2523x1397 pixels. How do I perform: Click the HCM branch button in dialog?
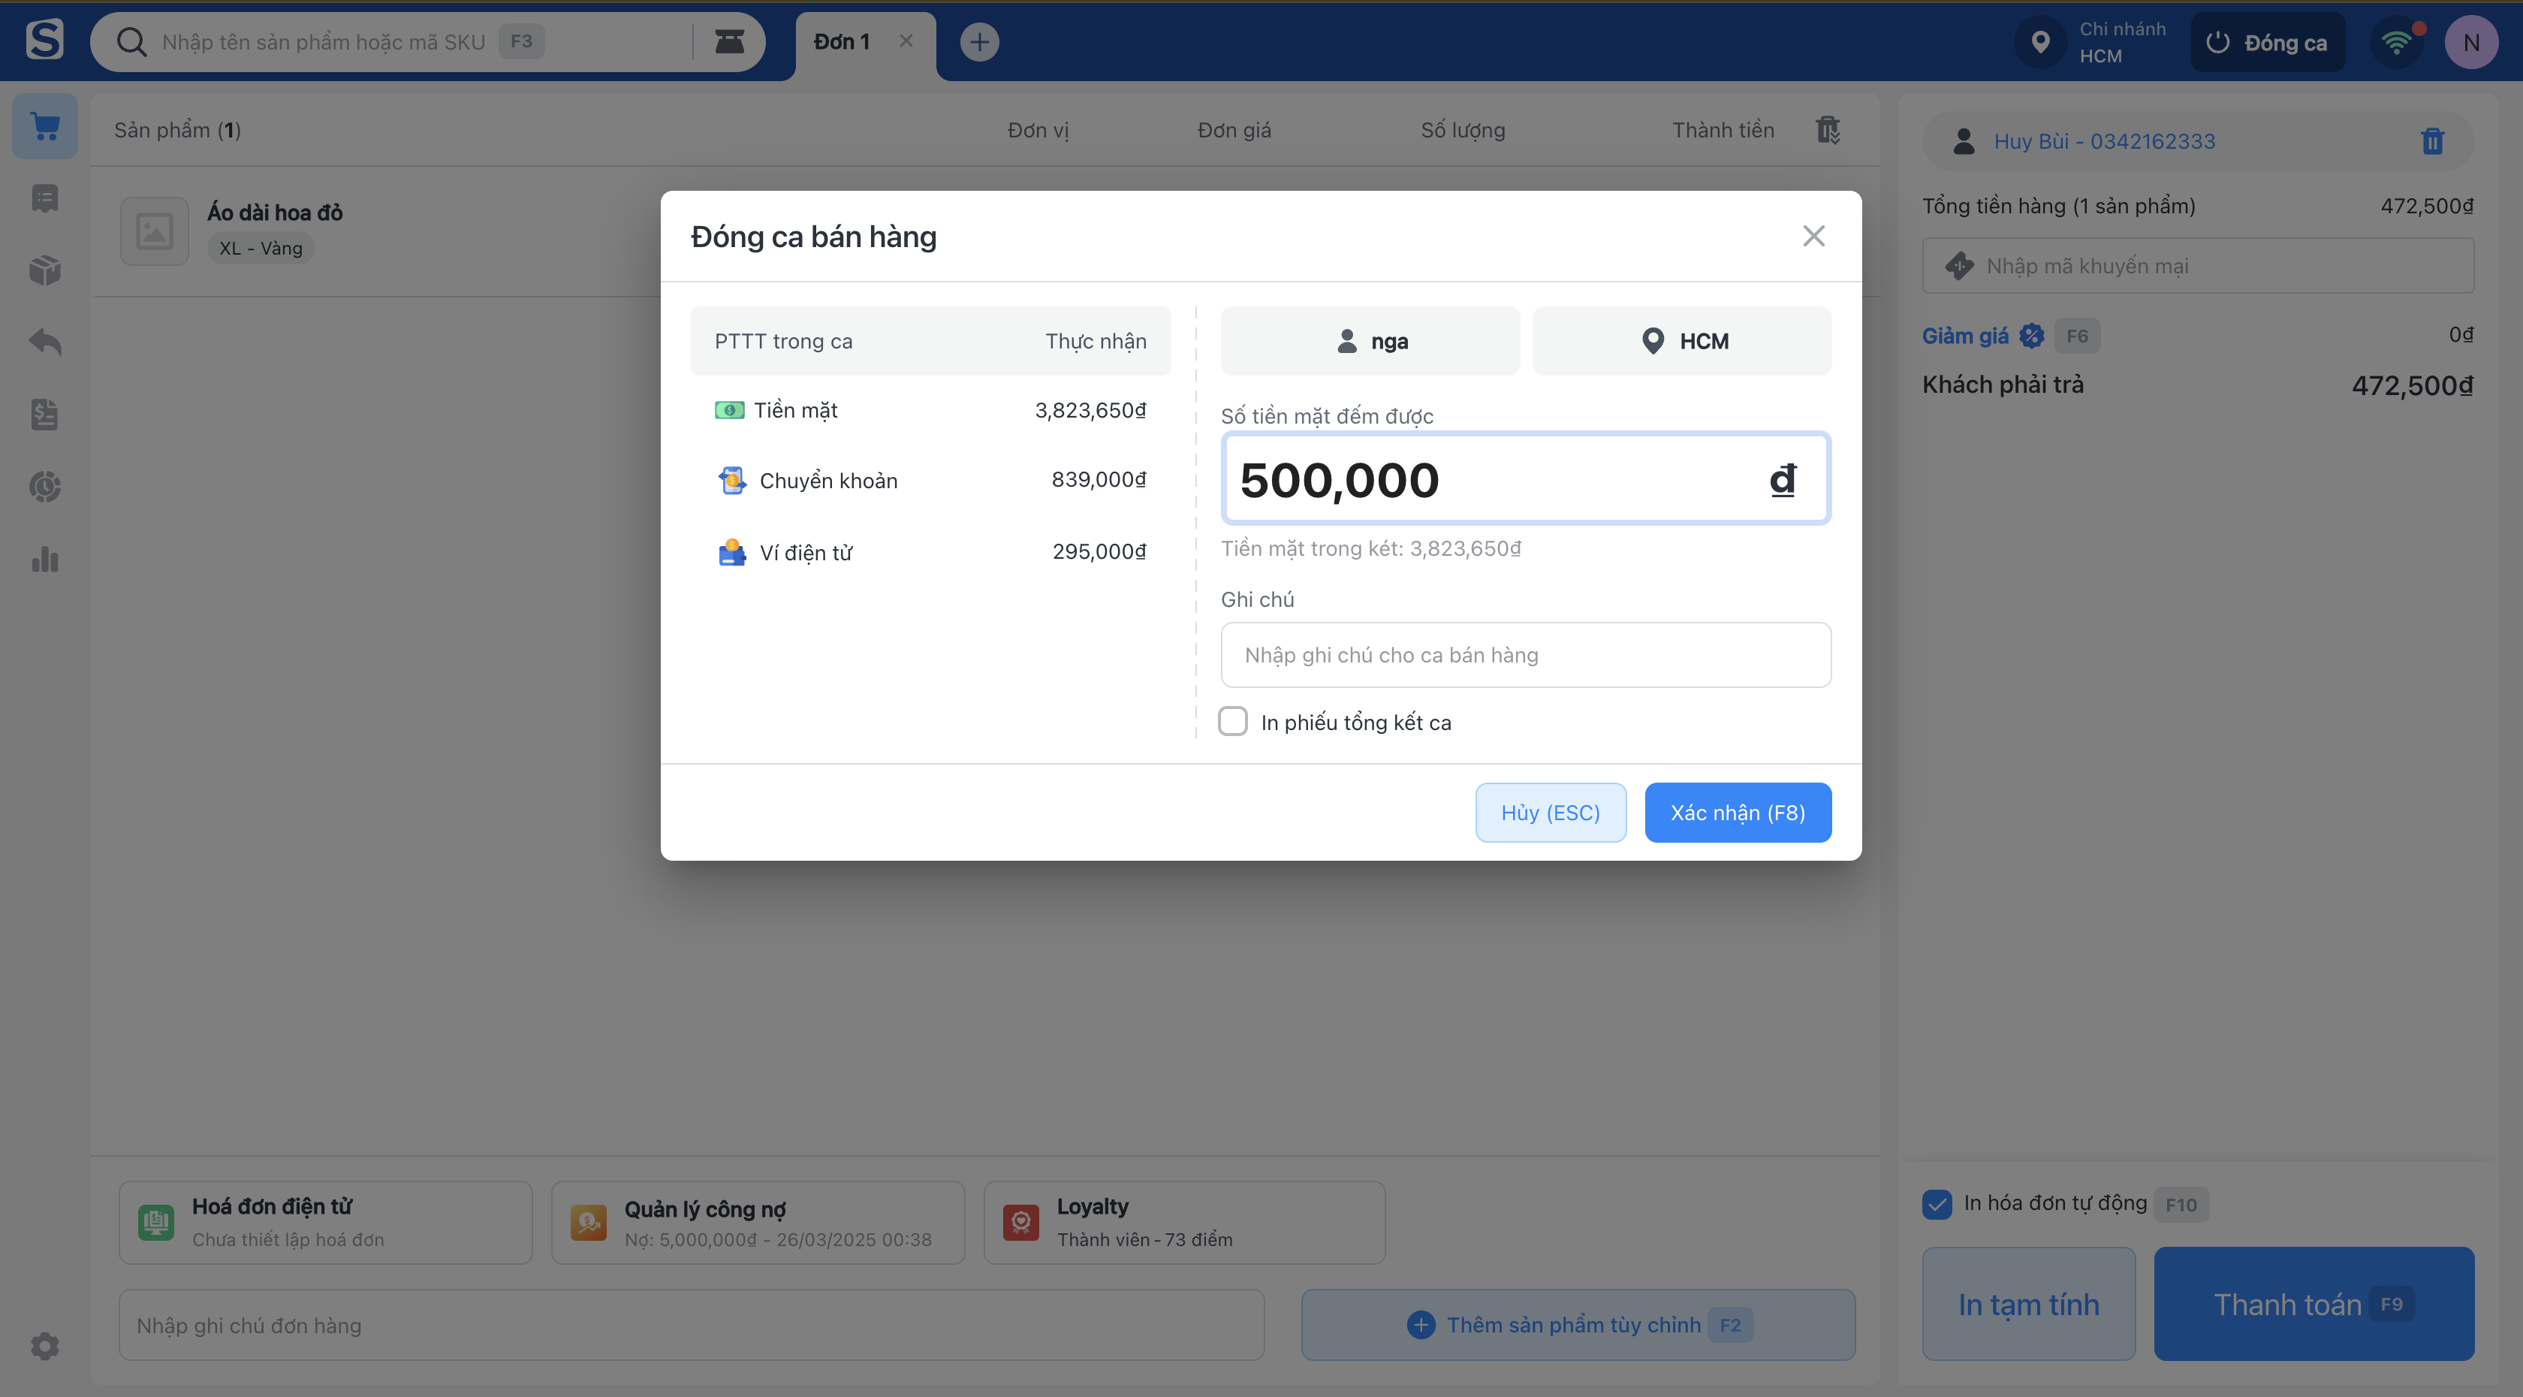tap(1682, 341)
